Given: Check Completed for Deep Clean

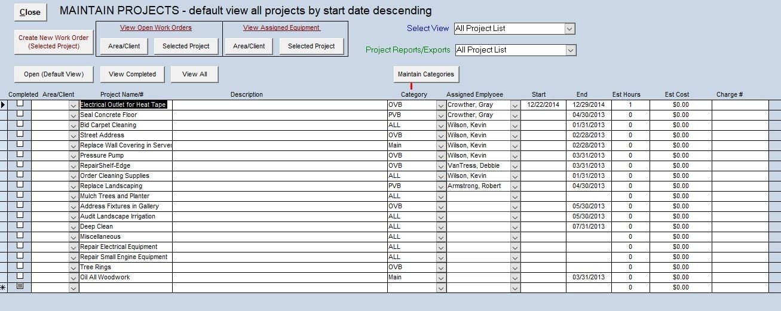Looking at the screenshot, I should [x=20, y=226].
